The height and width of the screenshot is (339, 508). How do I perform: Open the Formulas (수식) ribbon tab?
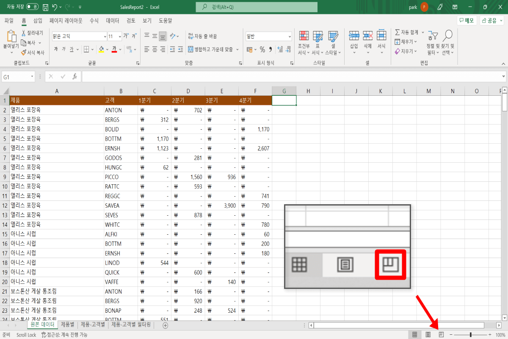(94, 20)
